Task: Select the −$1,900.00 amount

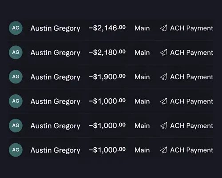Action: click(107, 77)
